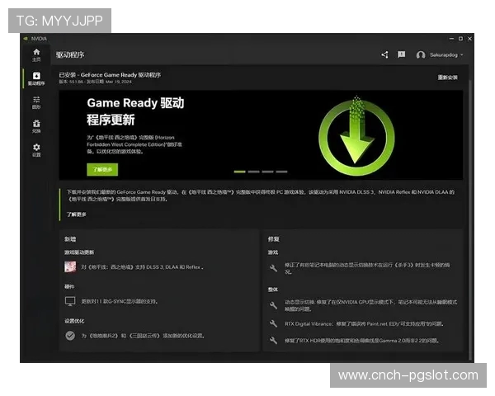The image size is (495, 396).
Task: Open the 兑换 (Redeem) sidebar icon
Action: point(36,125)
